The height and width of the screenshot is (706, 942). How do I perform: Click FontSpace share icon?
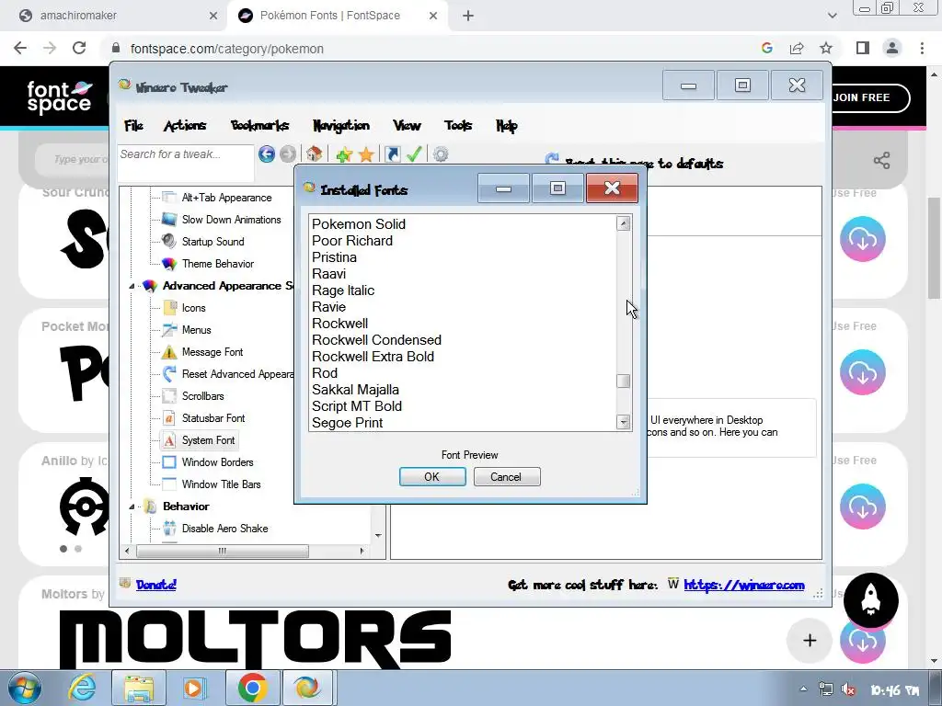pos(881,160)
